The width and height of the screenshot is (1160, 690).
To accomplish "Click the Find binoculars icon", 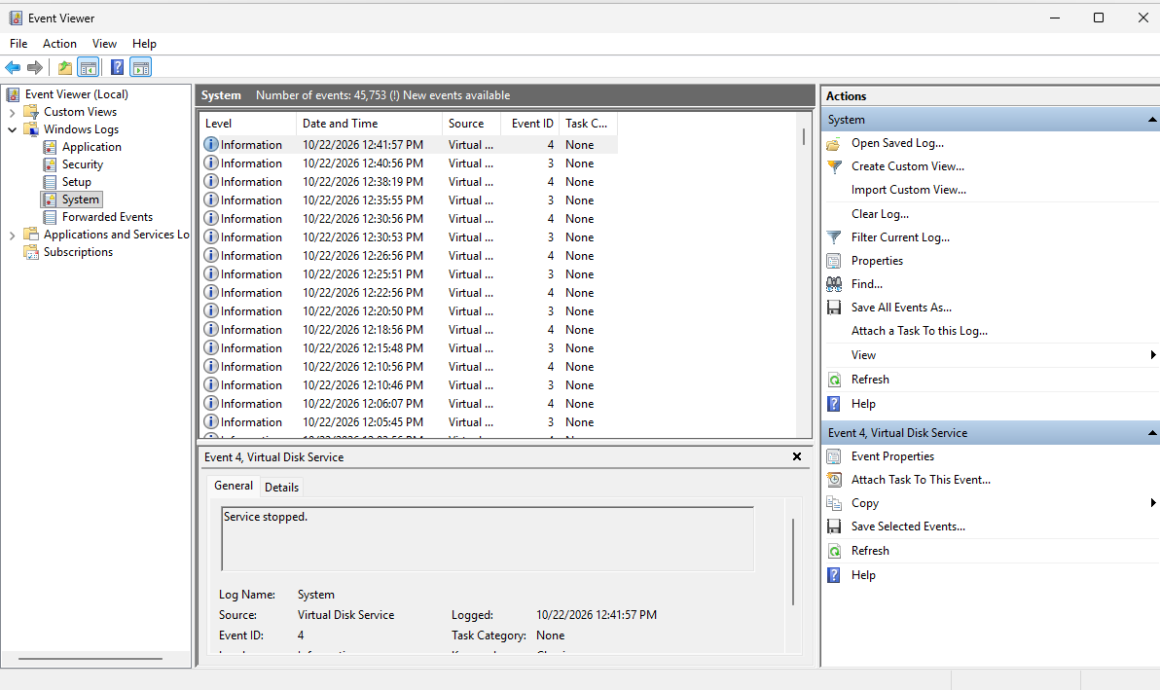I will tap(834, 284).
